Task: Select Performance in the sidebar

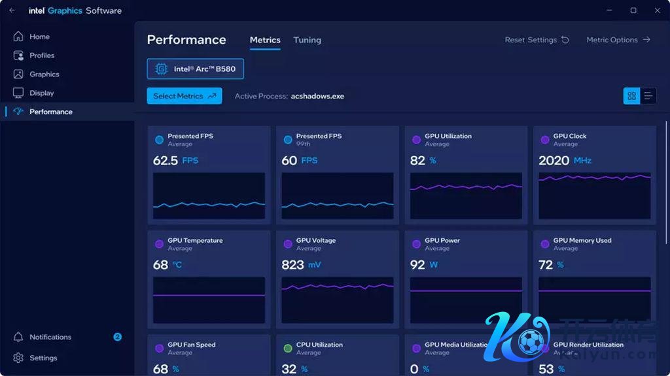Action: pyautogui.click(x=50, y=112)
